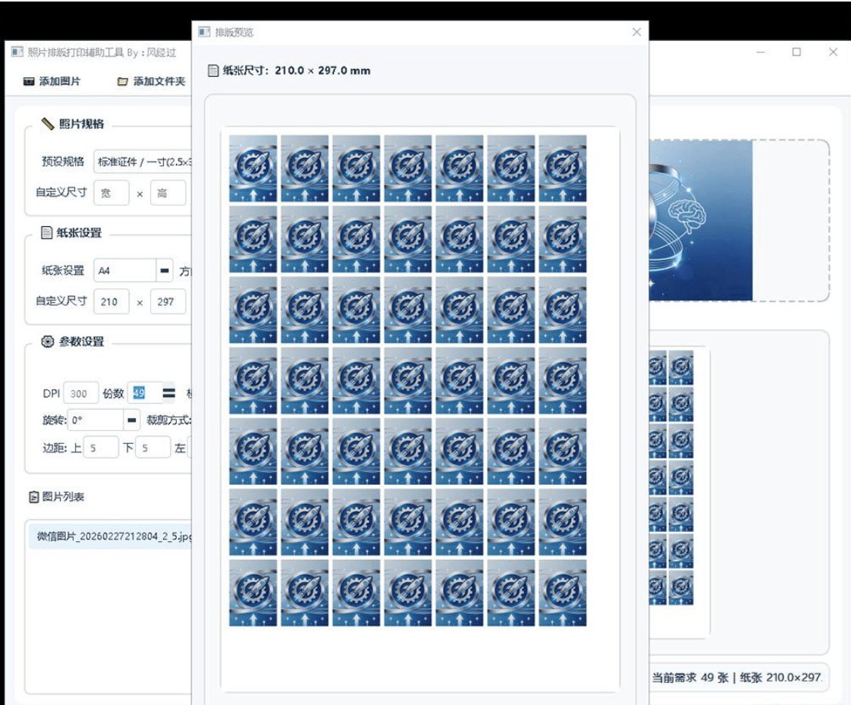Open the 旋转 rotation angle dropdown
The image size is (851, 705).
(133, 420)
